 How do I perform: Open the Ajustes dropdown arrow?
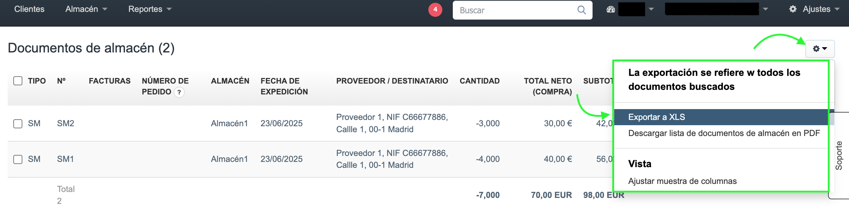click(837, 9)
